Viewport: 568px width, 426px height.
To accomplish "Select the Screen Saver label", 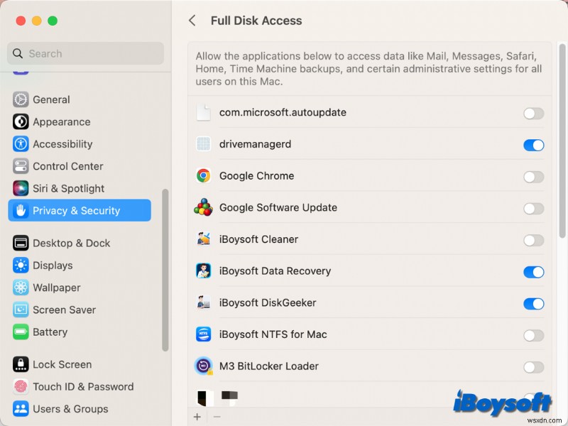I will (x=64, y=310).
